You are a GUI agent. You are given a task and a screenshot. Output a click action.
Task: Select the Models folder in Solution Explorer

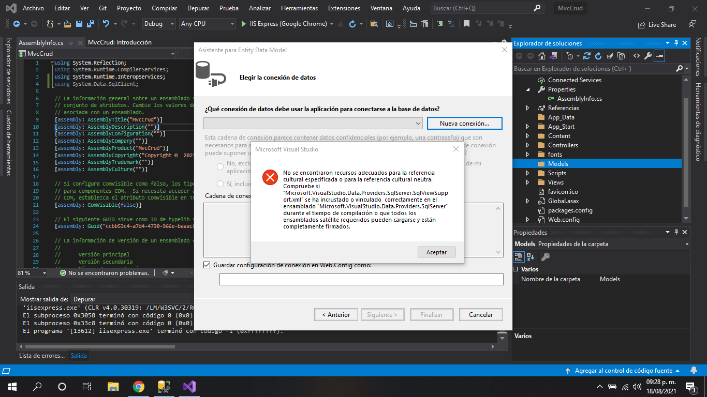[x=558, y=164]
